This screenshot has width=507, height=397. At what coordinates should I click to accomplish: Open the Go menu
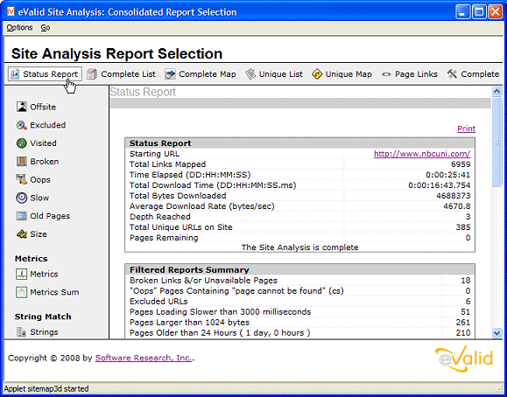point(46,27)
